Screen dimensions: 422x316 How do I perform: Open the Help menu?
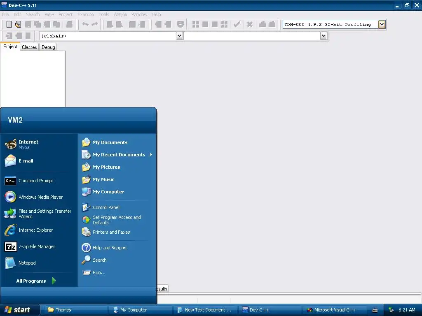156,14
